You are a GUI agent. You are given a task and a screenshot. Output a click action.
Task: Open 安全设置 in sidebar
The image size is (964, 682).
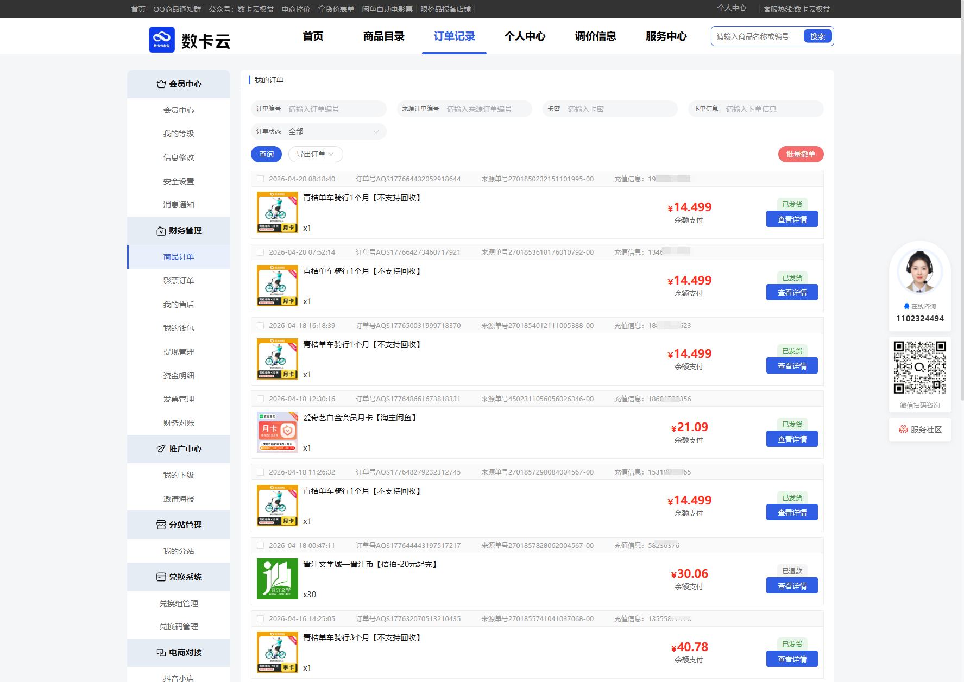tap(179, 181)
